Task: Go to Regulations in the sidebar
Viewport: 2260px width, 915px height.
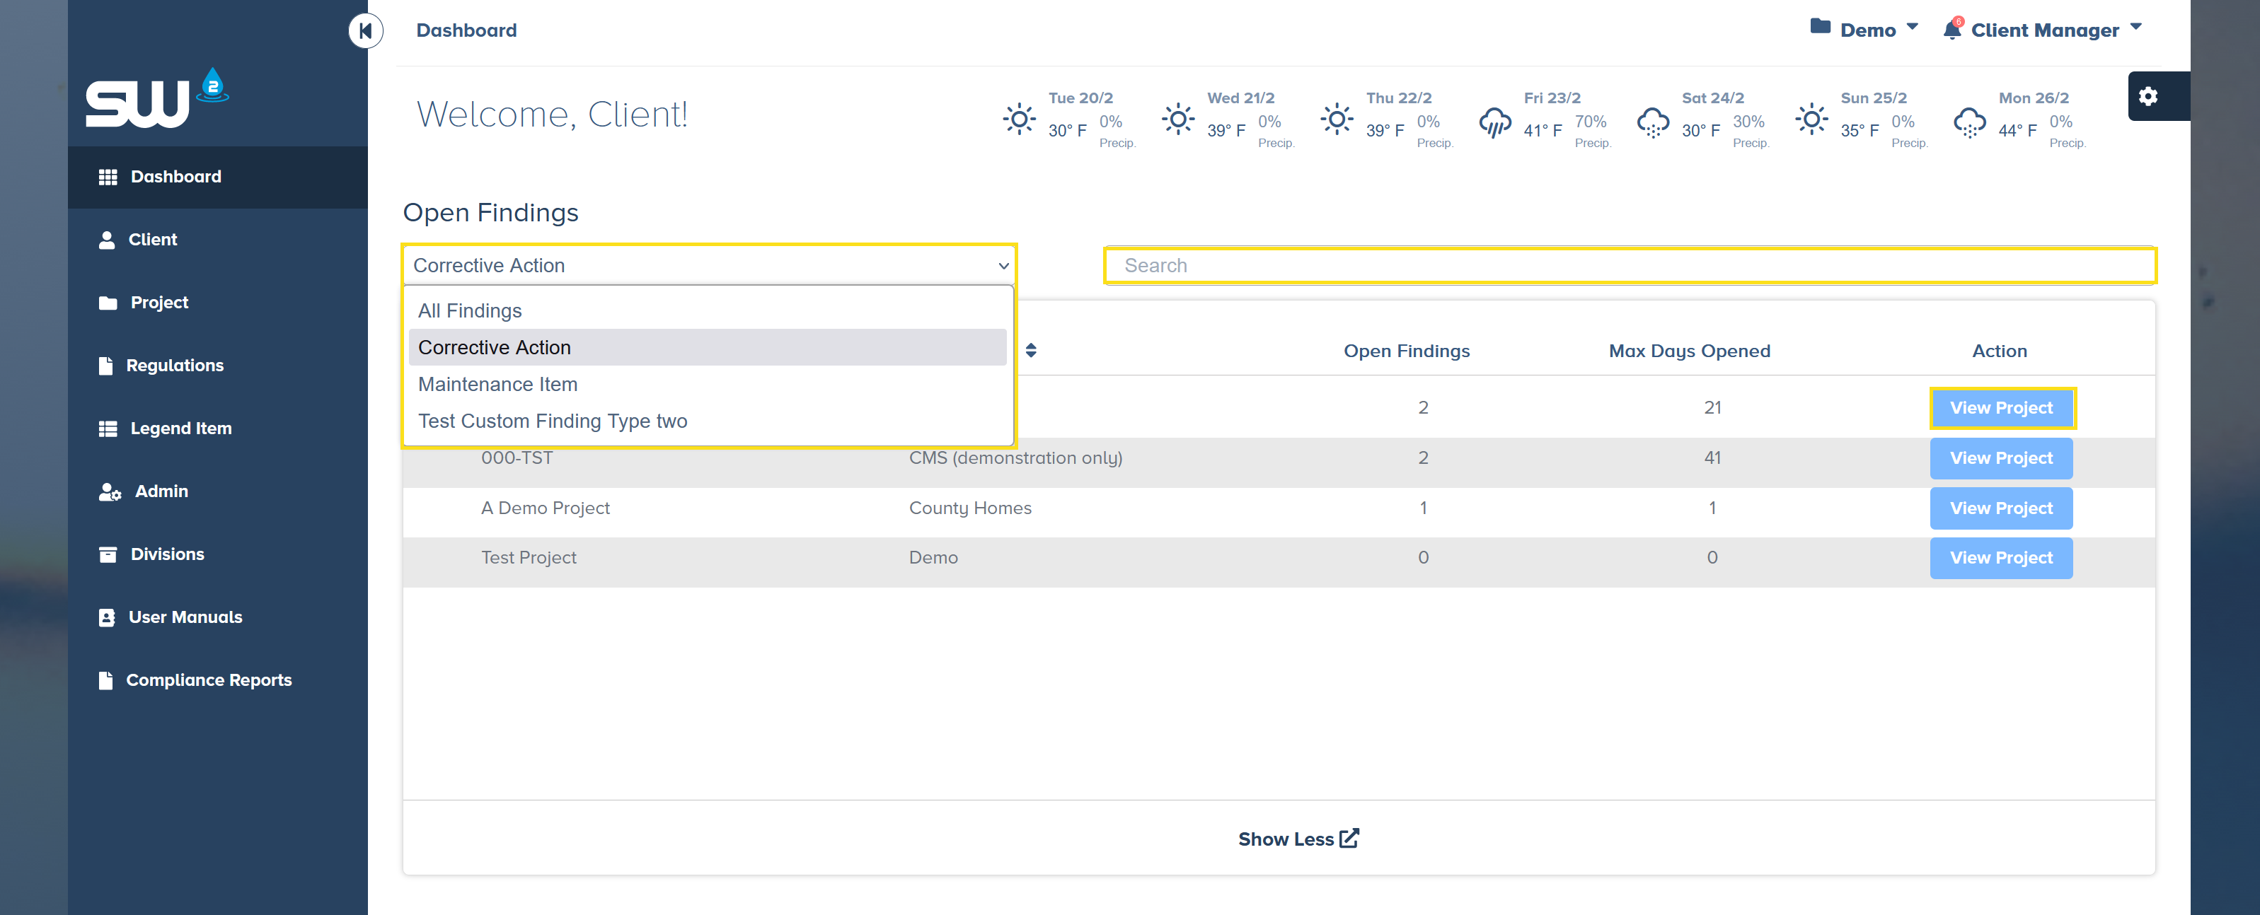Action: (175, 366)
